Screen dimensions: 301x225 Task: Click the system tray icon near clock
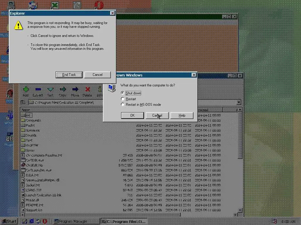pos(275,221)
